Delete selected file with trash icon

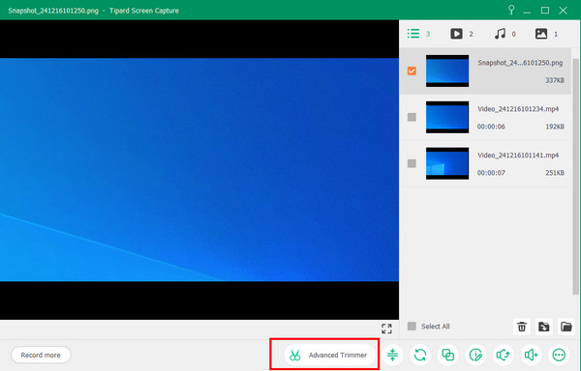pyautogui.click(x=522, y=327)
